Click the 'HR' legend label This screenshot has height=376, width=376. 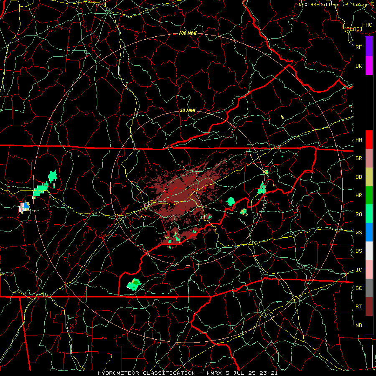(358, 196)
